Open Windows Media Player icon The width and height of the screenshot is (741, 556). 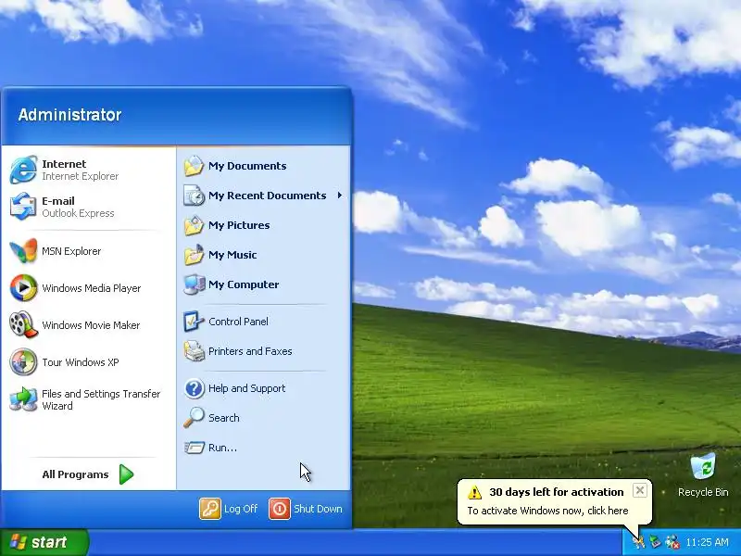(x=23, y=287)
